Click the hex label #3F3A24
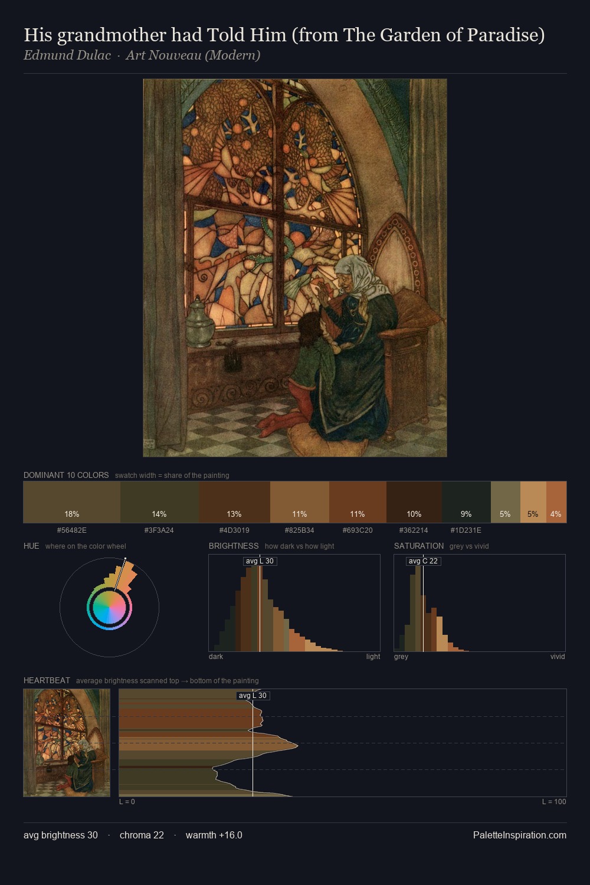This screenshot has height=885, width=590. coord(159,530)
